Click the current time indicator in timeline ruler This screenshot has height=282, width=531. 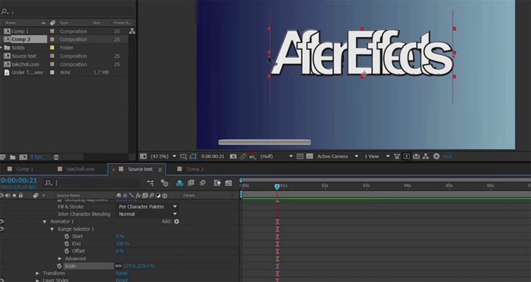click(x=277, y=186)
